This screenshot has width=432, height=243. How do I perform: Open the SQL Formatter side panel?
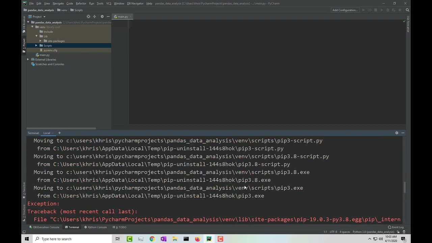[408, 24]
